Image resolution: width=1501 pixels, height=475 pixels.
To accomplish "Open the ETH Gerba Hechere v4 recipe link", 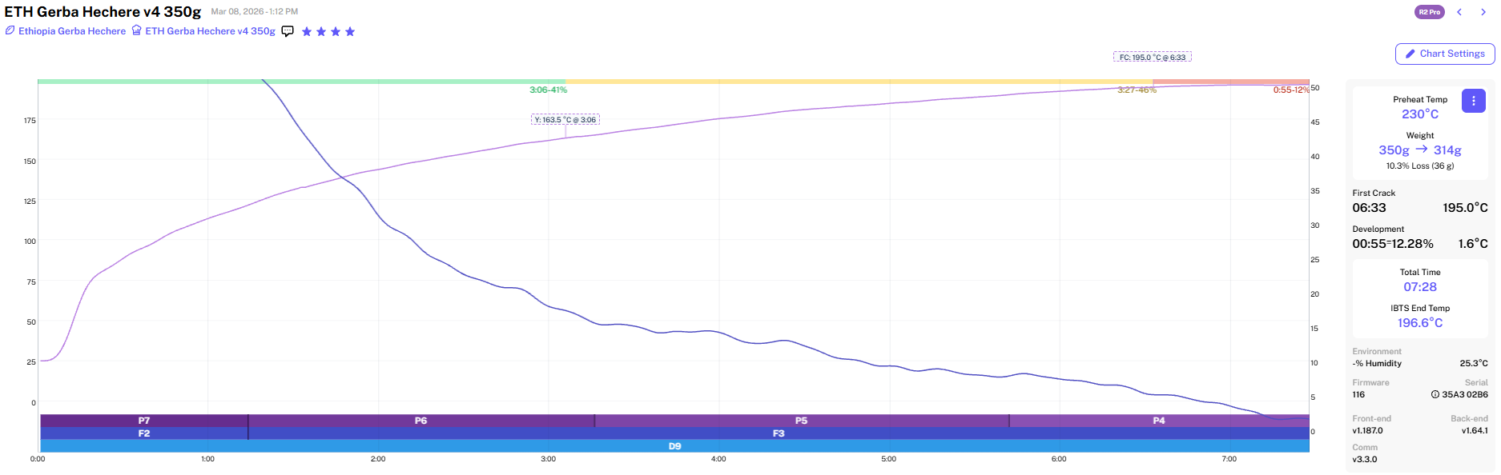I will pos(210,31).
